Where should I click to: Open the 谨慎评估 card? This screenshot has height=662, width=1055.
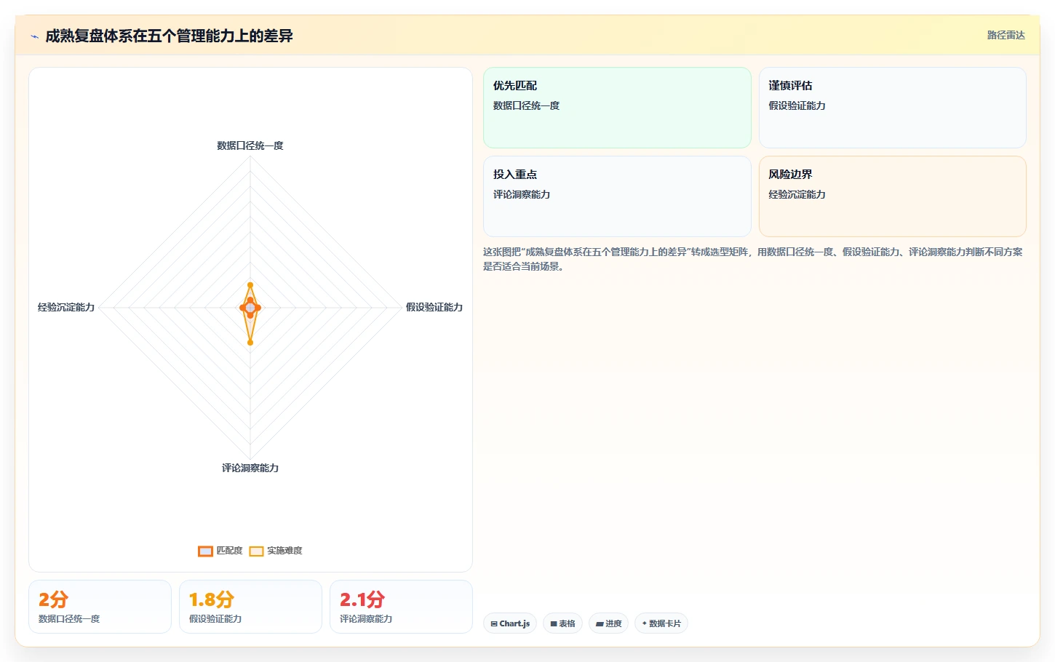point(892,108)
